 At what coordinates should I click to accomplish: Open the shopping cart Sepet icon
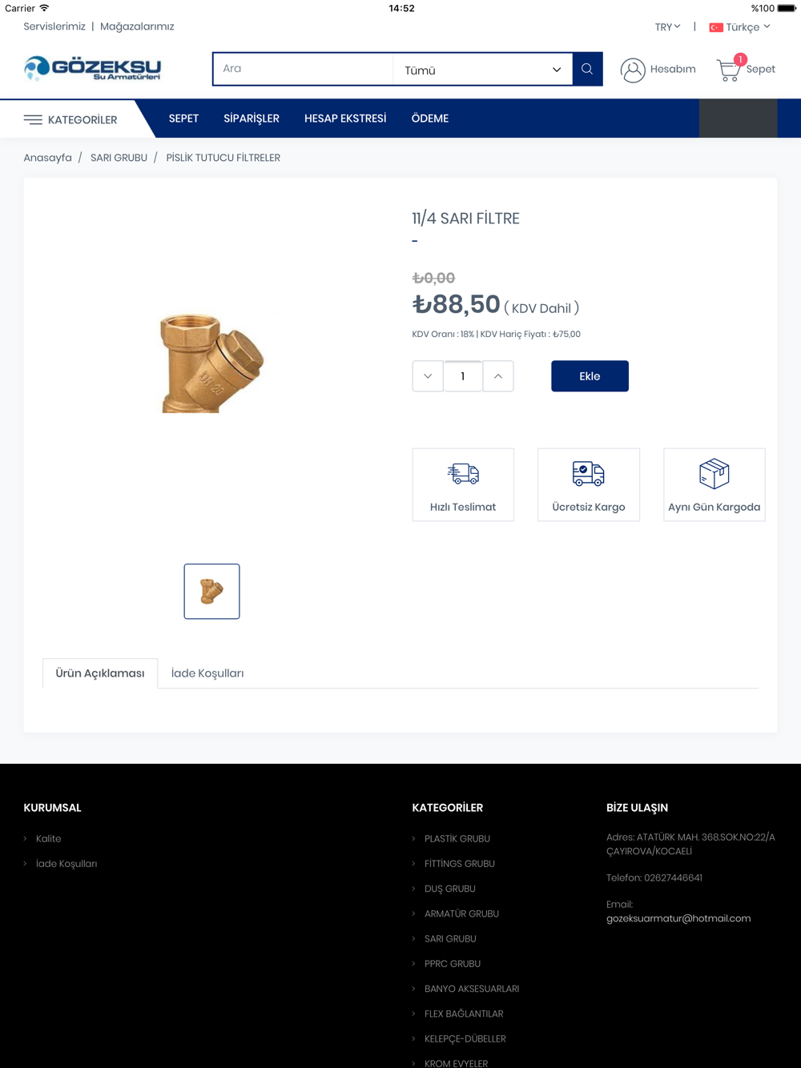pyautogui.click(x=728, y=70)
